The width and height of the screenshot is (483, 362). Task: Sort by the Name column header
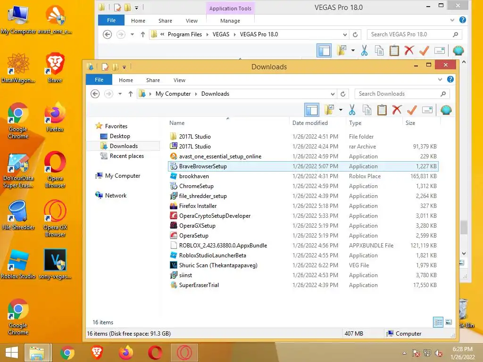coord(177,123)
